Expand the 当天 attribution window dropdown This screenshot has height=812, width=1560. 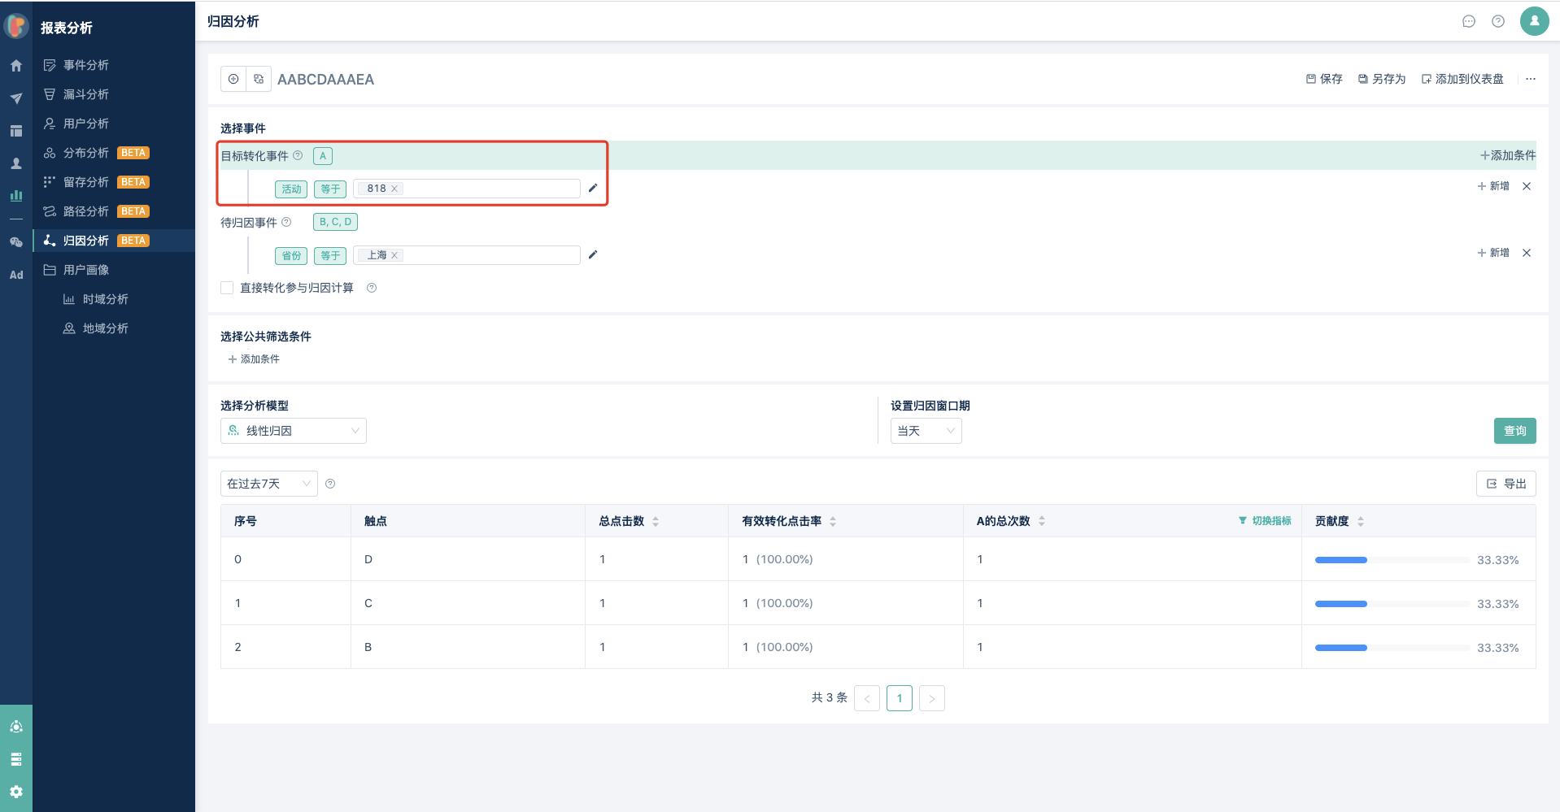coord(926,431)
